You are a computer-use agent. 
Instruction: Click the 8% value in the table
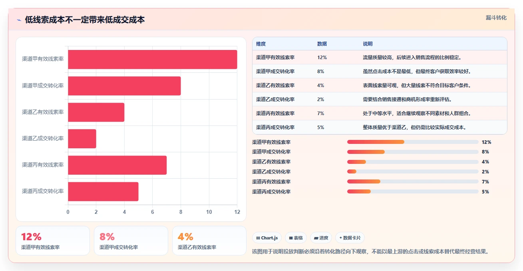click(320, 72)
